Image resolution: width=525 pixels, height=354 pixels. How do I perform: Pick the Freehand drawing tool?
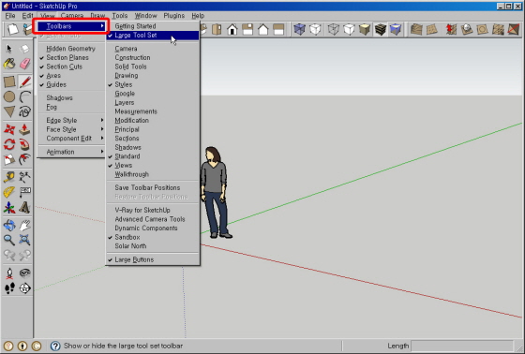[24, 111]
